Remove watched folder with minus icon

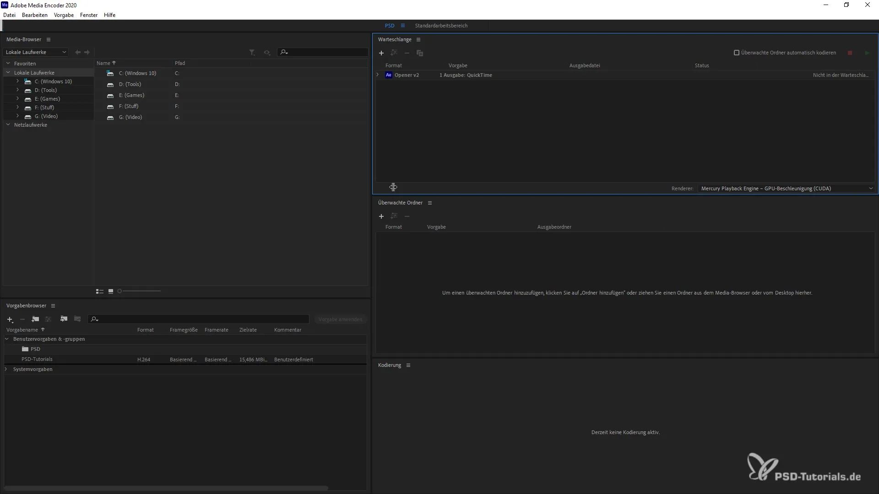pyautogui.click(x=407, y=216)
